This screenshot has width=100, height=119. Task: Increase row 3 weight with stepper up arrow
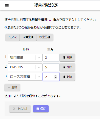[56, 76]
